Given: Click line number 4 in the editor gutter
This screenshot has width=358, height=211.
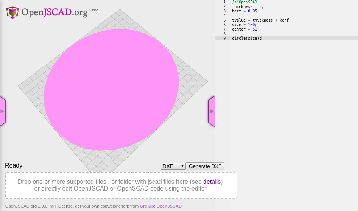Looking at the screenshot, I should (224, 16).
